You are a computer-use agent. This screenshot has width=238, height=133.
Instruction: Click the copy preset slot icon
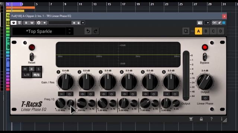pyautogui.click(x=186, y=31)
